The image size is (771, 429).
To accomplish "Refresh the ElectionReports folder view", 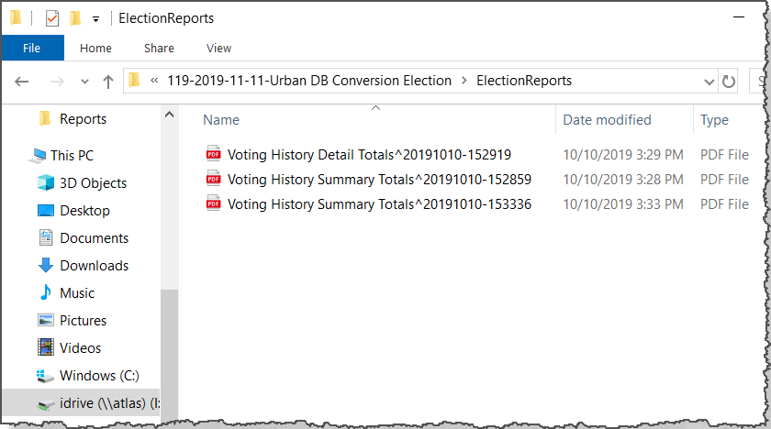I will pyautogui.click(x=729, y=82).
